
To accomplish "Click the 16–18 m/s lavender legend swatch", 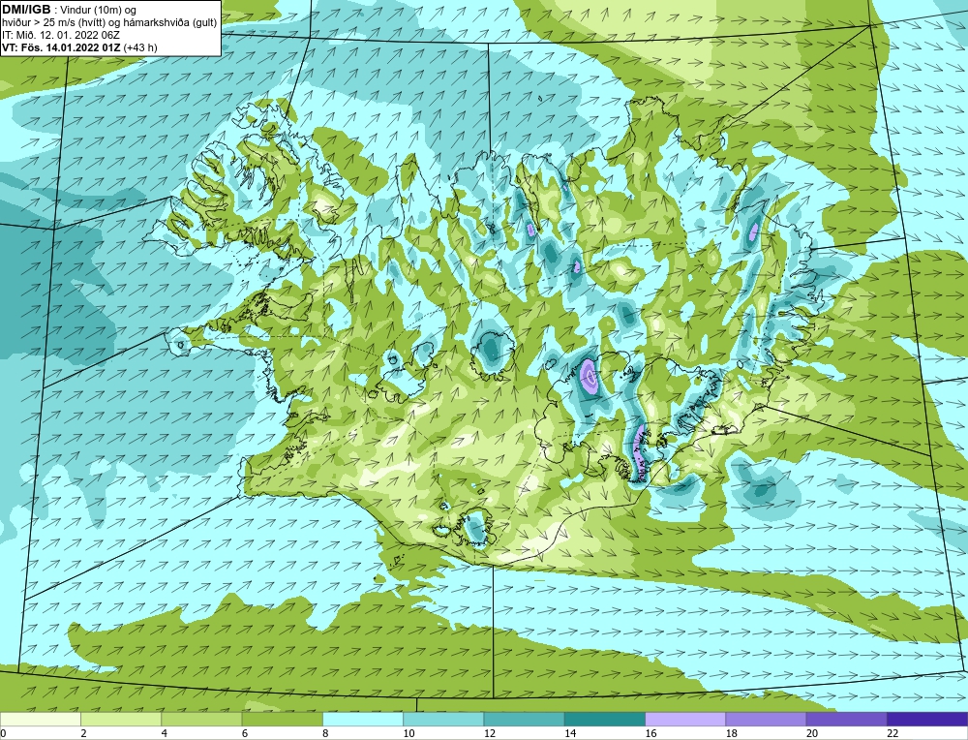I will click(x=685, y=719).
